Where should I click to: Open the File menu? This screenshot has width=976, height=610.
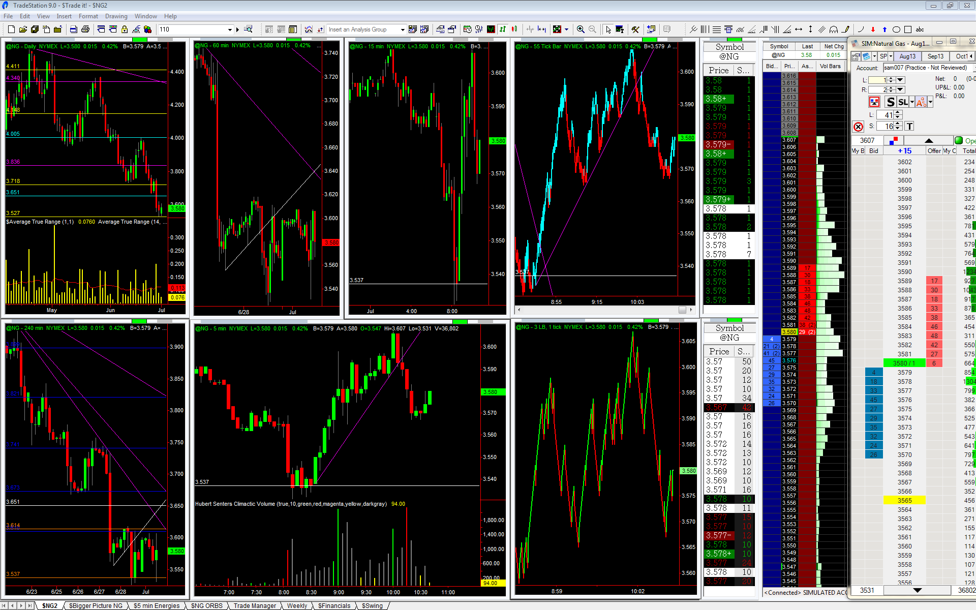[8, 16]
